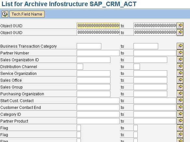Open multiple selection for Distribution Channel
The width and height of the screenshot is (190, 142).
(180, 66)
